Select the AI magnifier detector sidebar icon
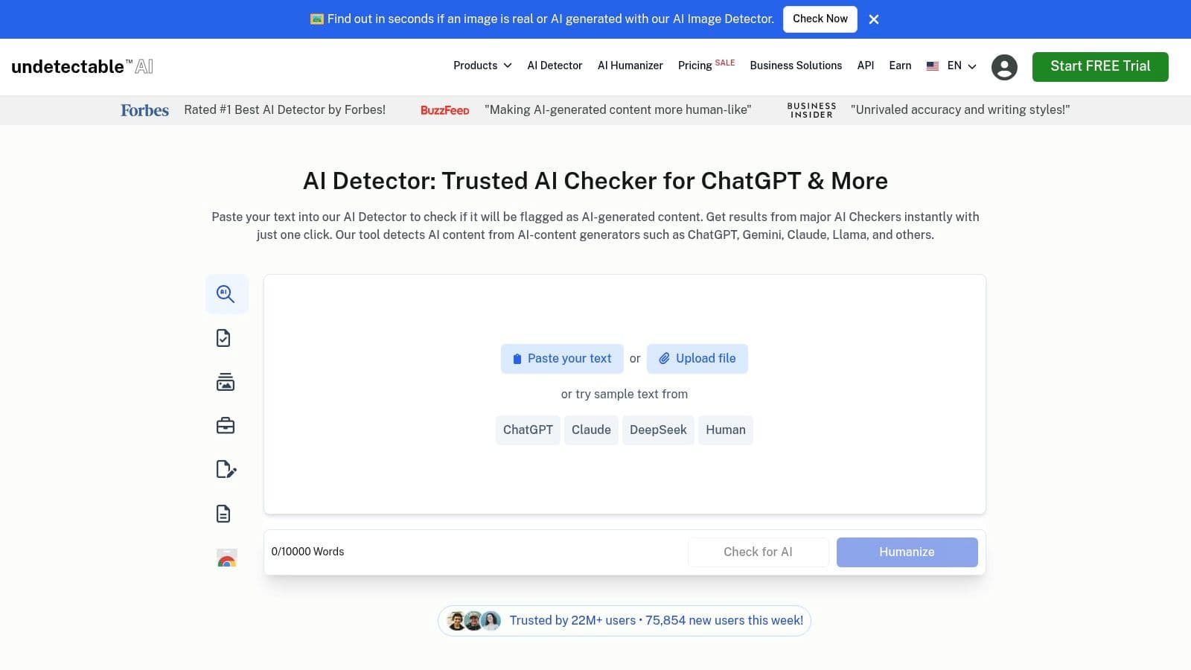This screenshot has width=1191, height=670. click(226, 294)
